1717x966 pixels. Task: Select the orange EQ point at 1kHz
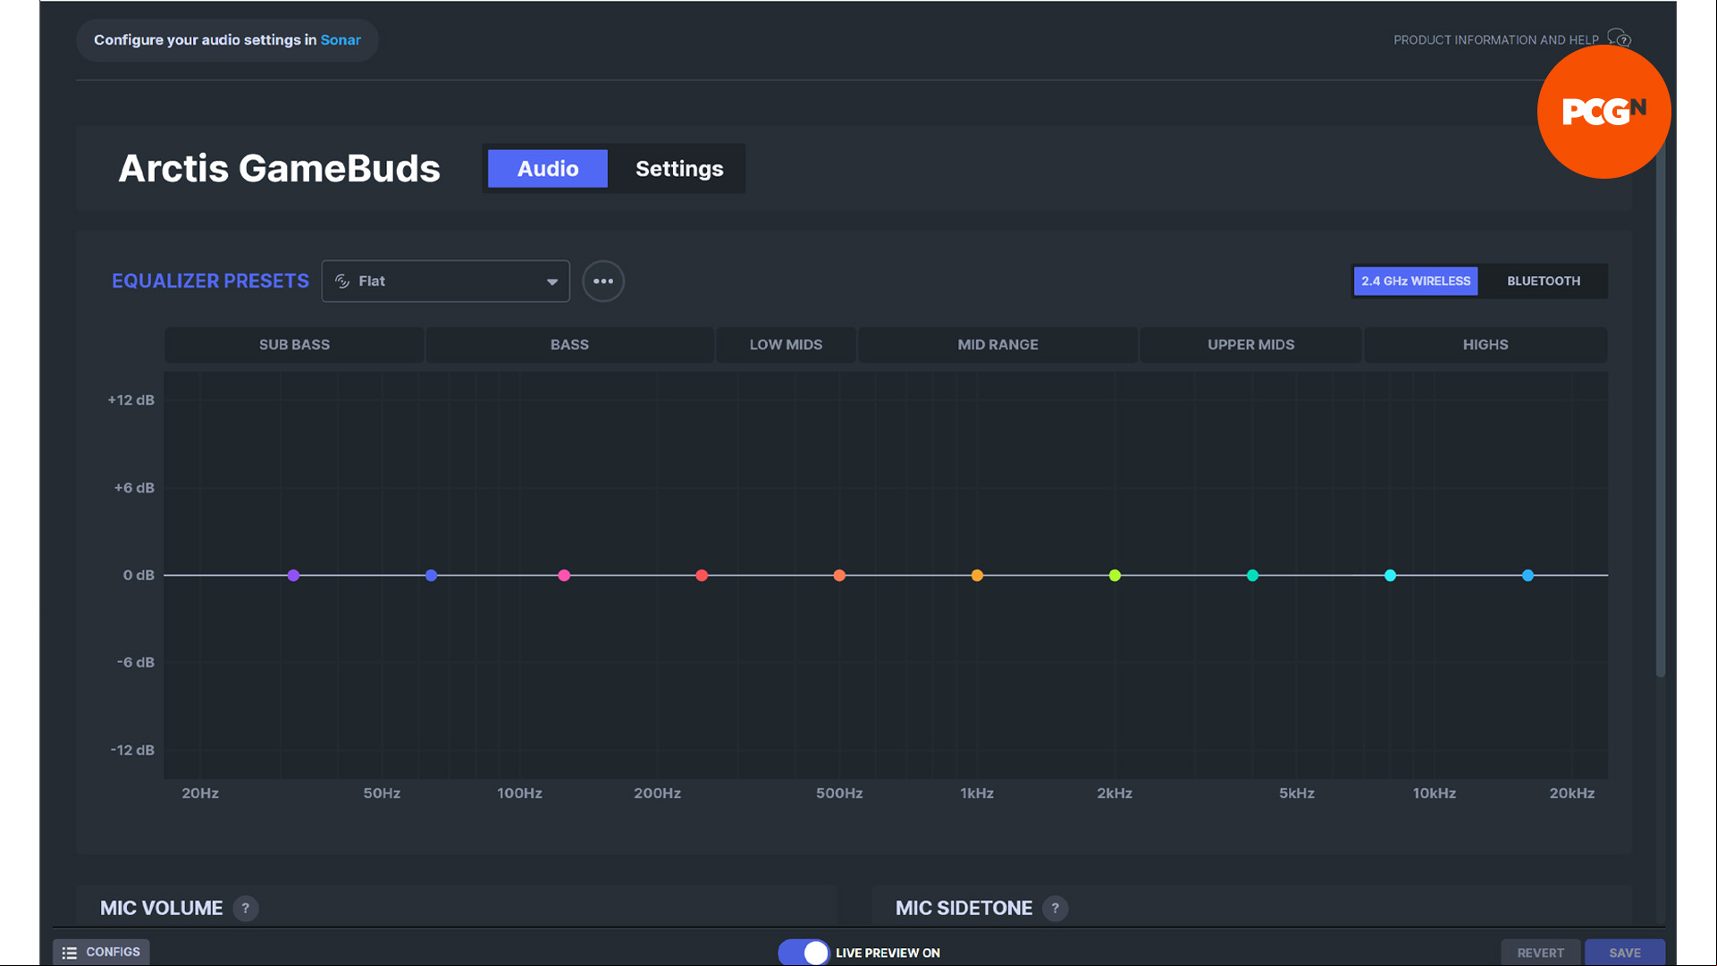click(977, 575)
